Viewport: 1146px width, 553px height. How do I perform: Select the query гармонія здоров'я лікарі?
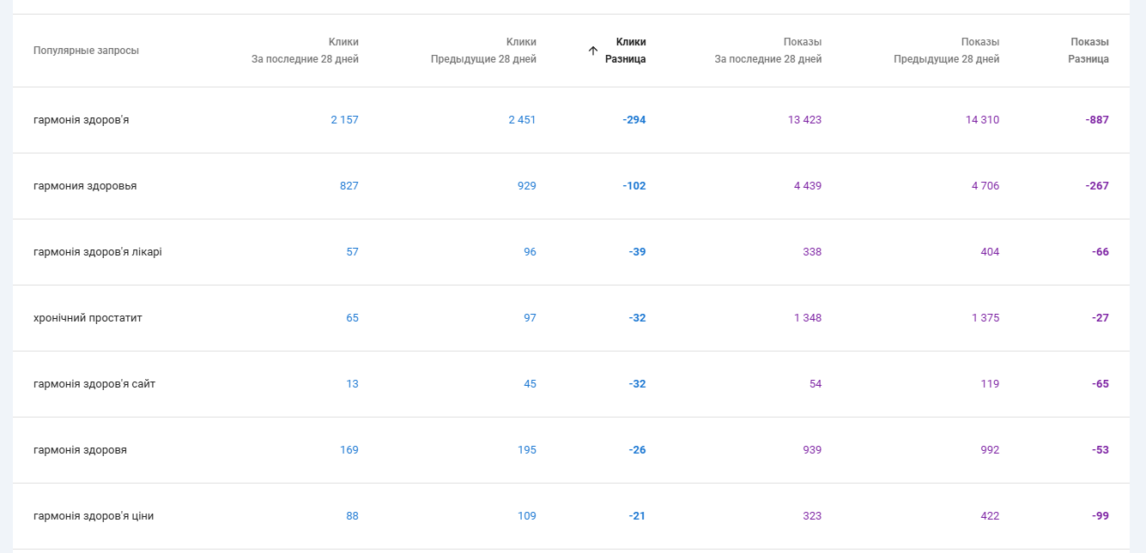tap(98, 252)
